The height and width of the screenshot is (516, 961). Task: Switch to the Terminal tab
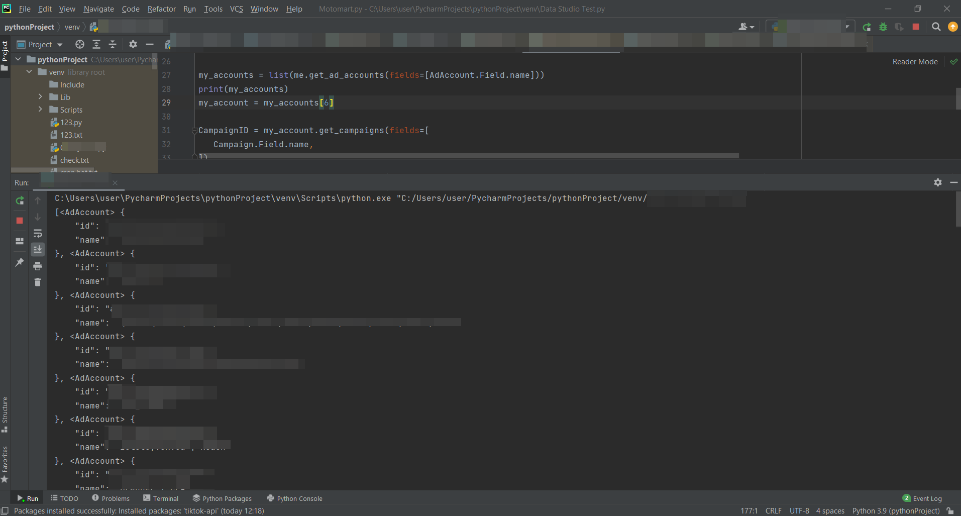161,498
